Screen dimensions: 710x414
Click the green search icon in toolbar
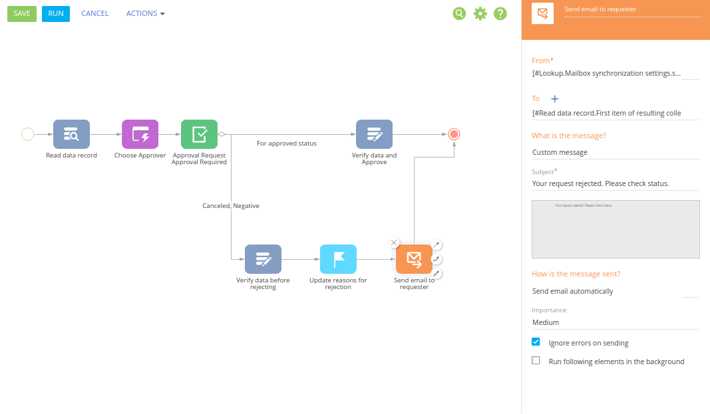click(x=459, y=13)
